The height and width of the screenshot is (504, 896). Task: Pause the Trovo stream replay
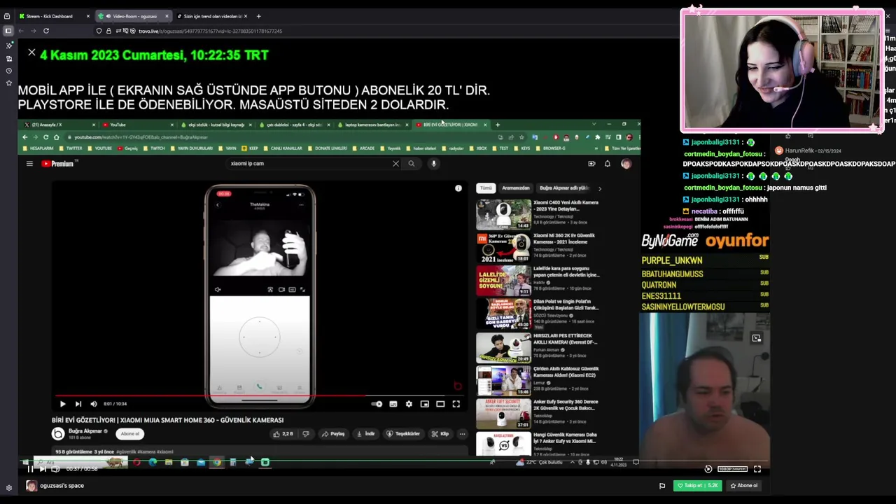pos(30,469)
